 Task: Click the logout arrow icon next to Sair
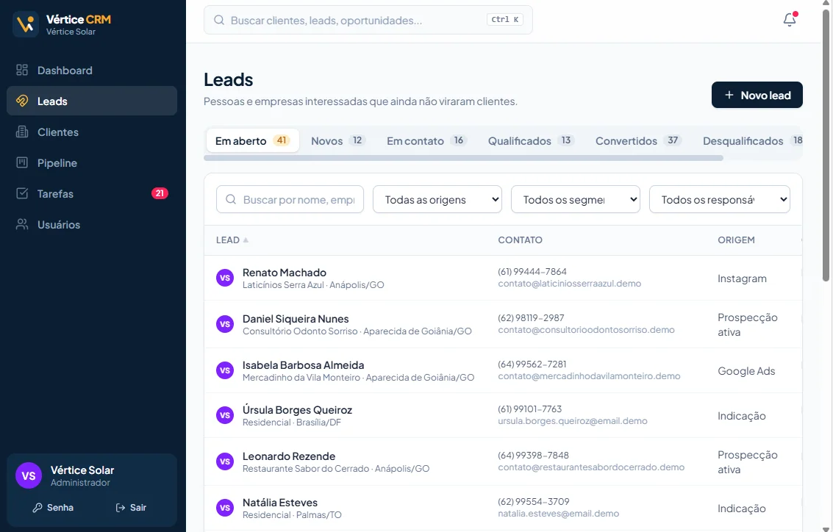(121, 508)
